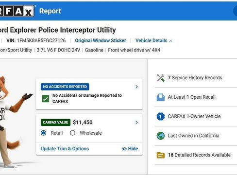Open Last Owned in California row
This screenshot has width=237, height=178.
(196, 136)
